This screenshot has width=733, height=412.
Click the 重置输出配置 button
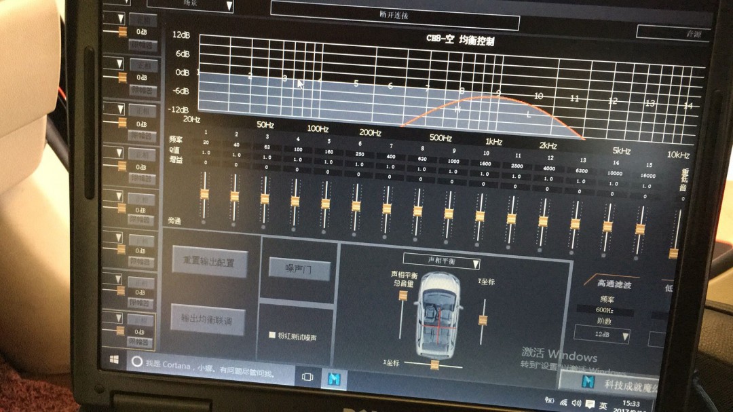(209, 261)
